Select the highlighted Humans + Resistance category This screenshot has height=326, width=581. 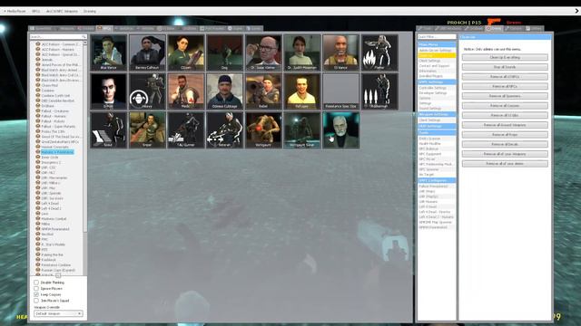coord(57,152)
